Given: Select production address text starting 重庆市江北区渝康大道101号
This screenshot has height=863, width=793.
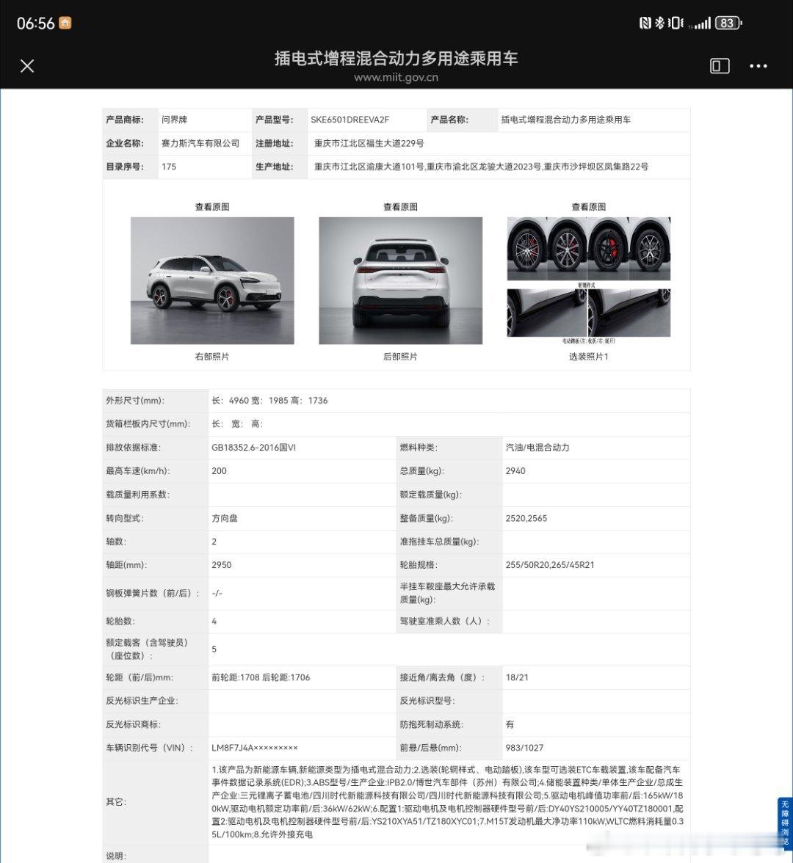Looking at the screenshot, I should click(x=481, y=167).
